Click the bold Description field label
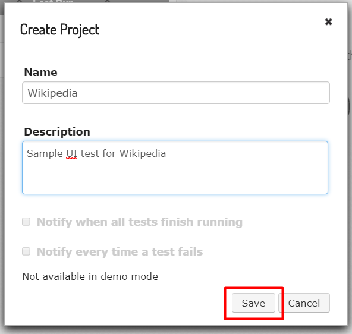 (57, 132)
